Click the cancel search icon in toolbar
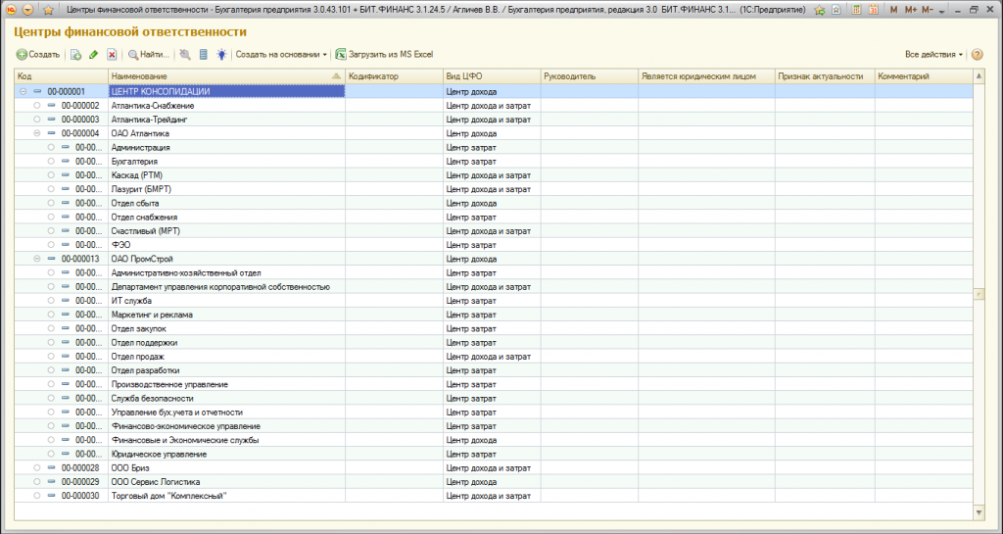This screenshot has height=534, width=1003. [185, 55]
